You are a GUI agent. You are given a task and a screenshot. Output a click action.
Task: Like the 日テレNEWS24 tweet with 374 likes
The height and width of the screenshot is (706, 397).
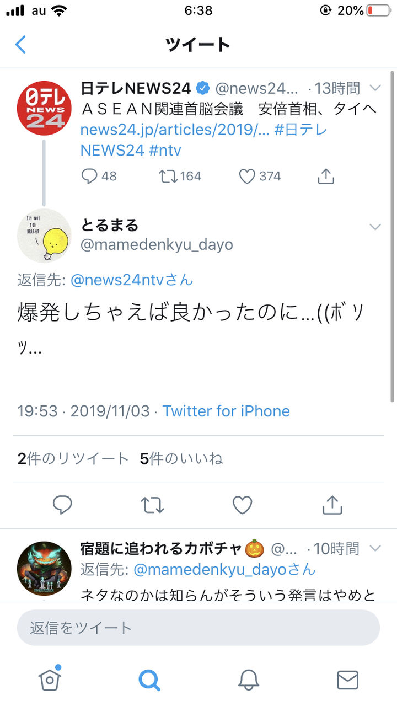coord(247,176)
